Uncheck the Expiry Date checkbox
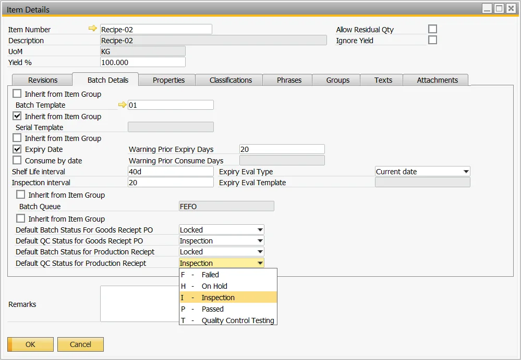Viewport: 521px width, 360px height. (x=17, y=149)
